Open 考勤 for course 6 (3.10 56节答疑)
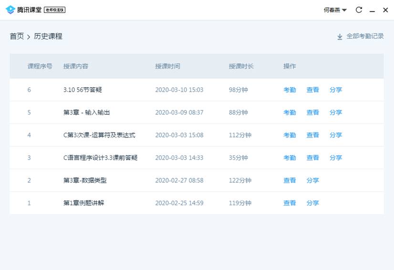The height and width of the screenshot is (270, 394). click(x=290, y=90)
